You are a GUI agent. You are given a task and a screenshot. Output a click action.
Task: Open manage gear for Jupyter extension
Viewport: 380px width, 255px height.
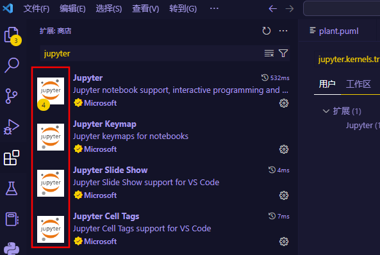click(x=284, y=103)
